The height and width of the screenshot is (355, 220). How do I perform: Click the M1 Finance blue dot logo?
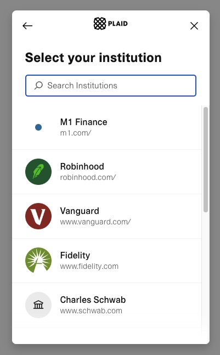(38, 127)
